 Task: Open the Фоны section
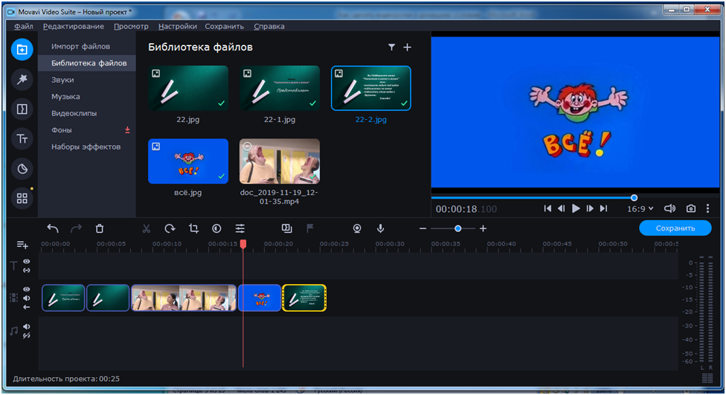62,129
